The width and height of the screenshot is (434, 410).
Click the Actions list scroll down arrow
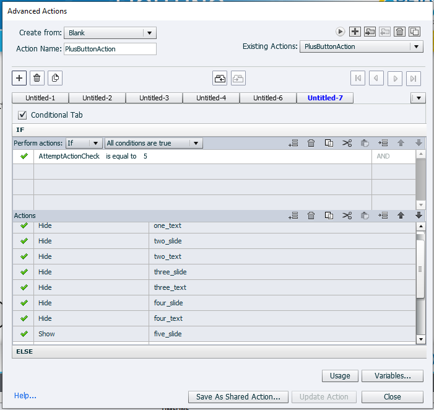coord(421,339)
